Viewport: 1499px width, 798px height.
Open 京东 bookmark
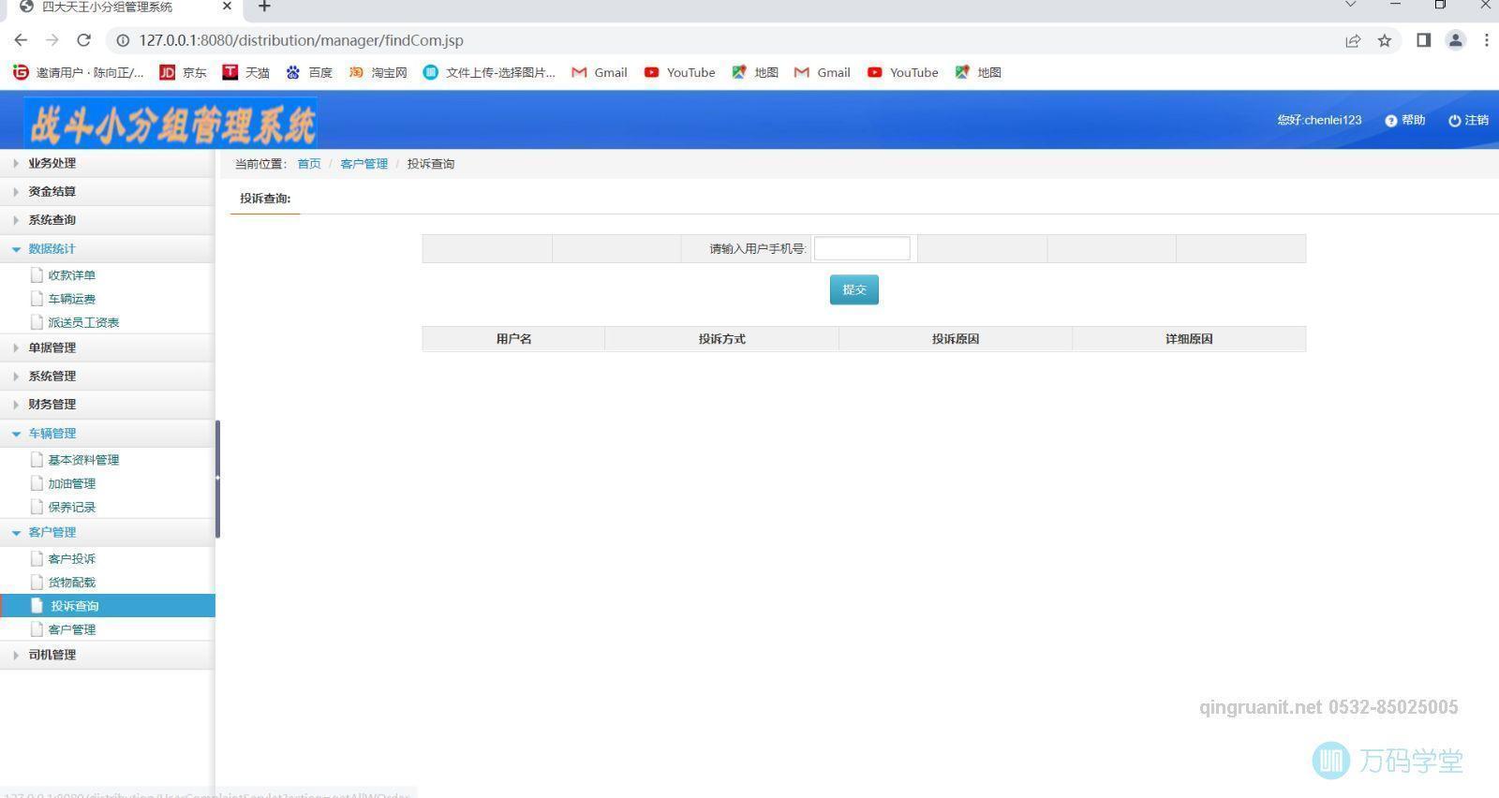coord(183,72)
